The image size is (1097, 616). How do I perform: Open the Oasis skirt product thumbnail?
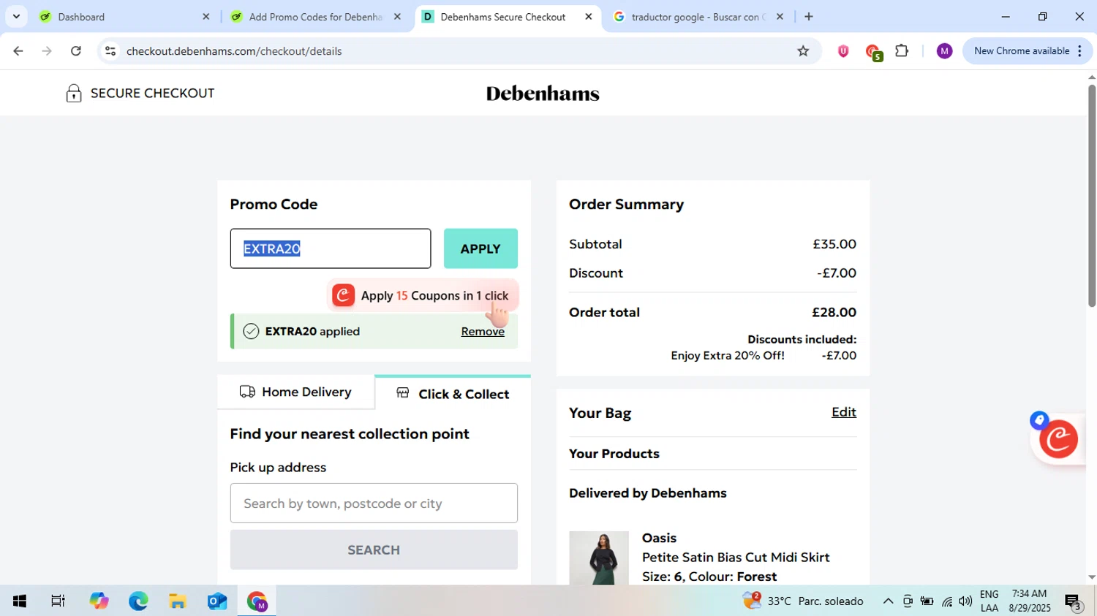pos(599,558)
